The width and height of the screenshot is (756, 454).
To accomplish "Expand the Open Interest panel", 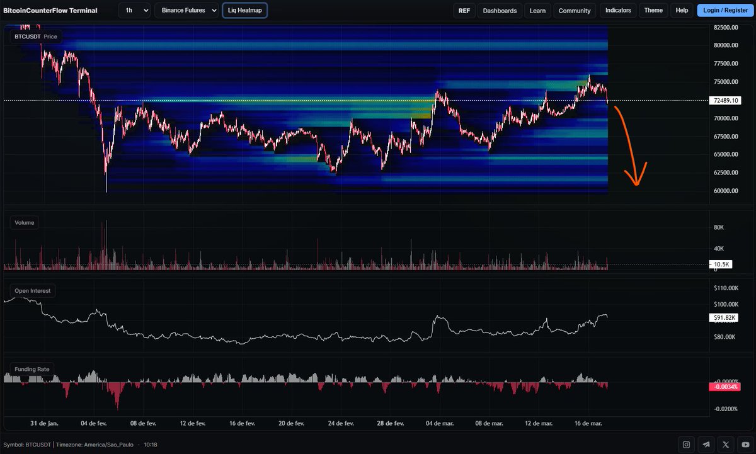I will point(32,290).
